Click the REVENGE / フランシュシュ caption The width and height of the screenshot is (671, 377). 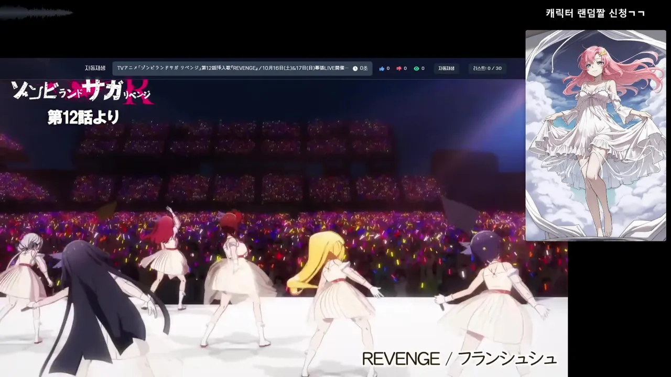tap(459, 359)
